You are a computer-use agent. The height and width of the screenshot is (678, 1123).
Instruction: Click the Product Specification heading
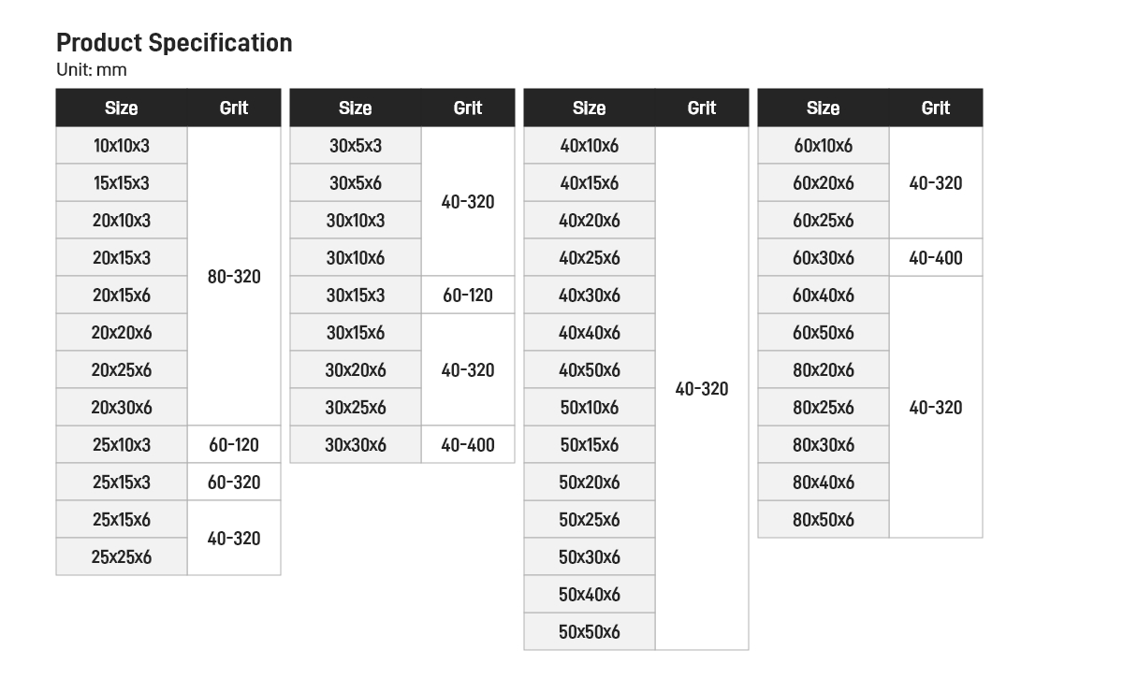174,43
